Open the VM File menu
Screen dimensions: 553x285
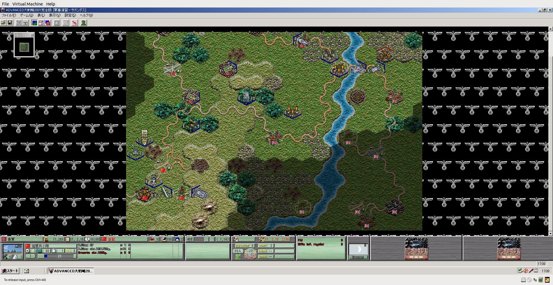[5, 4]
